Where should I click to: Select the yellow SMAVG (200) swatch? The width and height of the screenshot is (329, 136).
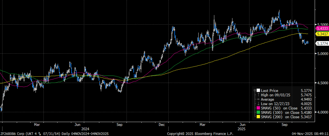(259, 117)
